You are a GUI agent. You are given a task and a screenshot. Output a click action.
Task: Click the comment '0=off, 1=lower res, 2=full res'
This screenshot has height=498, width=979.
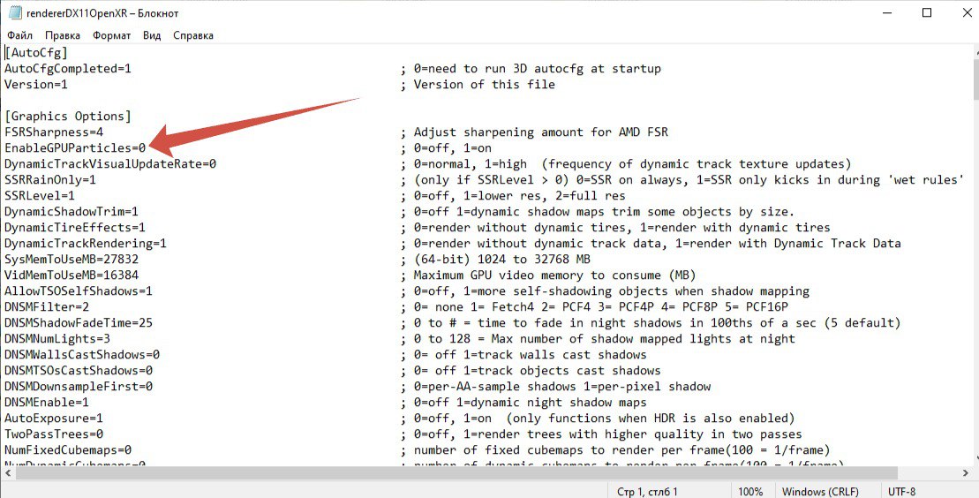(519, 195)
